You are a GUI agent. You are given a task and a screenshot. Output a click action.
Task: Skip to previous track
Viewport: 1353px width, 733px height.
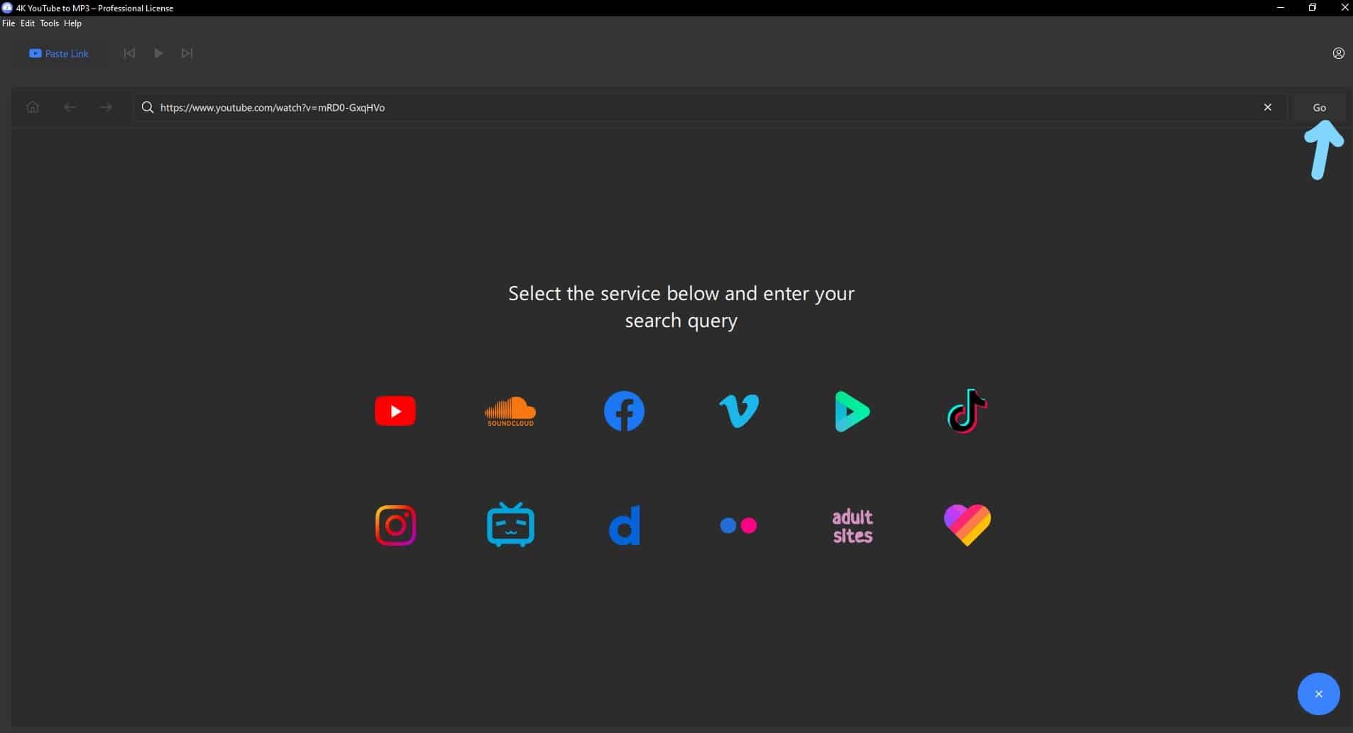[x=129, y=53]
